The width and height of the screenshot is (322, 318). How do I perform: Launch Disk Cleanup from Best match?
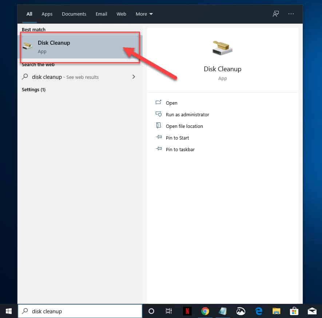coord(80,47)
